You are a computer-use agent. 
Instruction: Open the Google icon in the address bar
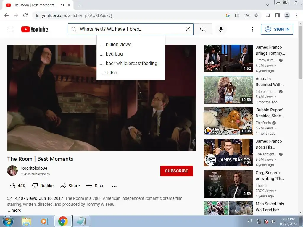[228, 15]
